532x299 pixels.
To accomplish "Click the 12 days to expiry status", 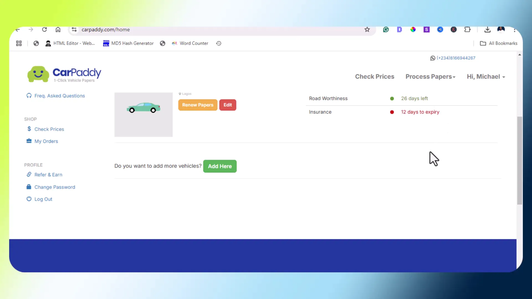I will pyautogui.click(x=420, y=112).
